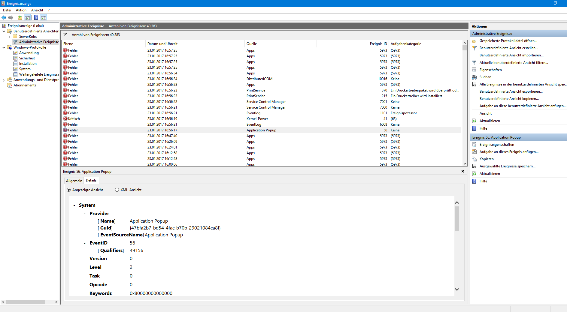Screen dimensions: 567x312
Task: Expand the Anwendungs- und Dienstprotokolle node
Action: tap(4, 80)
